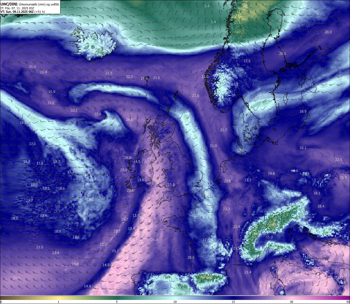Click the 15.4 value over France
The image size is (350, 304).
click(x=206, y=240)
